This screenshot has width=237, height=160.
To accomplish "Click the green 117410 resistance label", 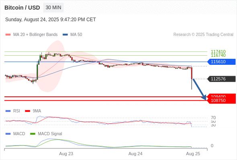I will 218,52.
